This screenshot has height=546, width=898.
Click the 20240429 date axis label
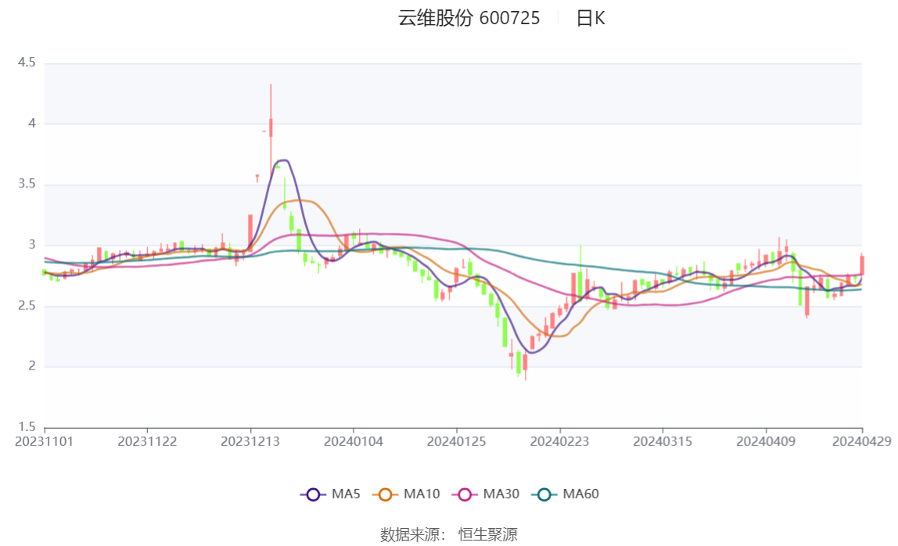tap(861, 441)
